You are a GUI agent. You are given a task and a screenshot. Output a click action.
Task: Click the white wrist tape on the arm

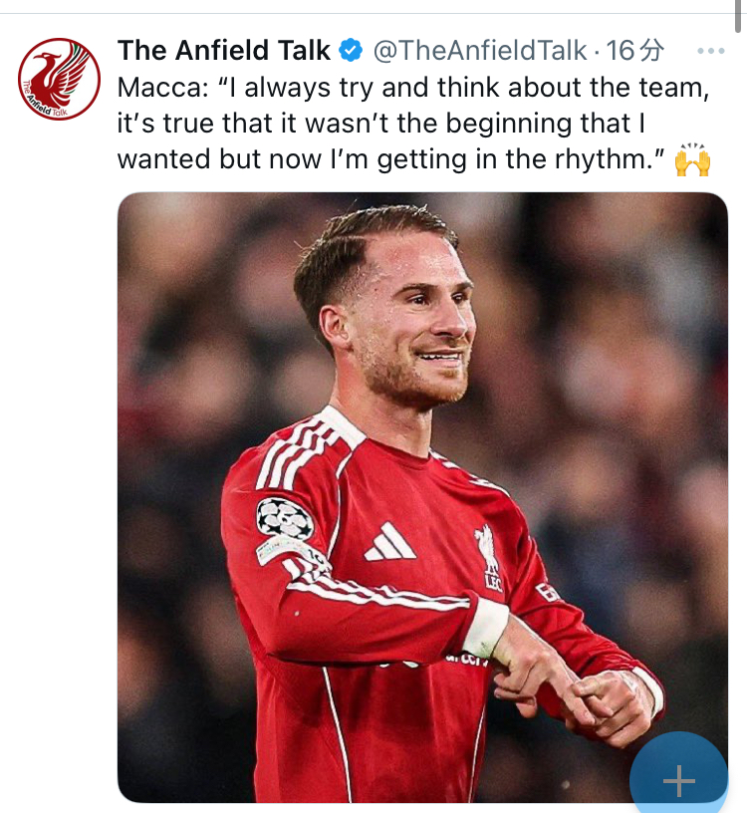486,628
